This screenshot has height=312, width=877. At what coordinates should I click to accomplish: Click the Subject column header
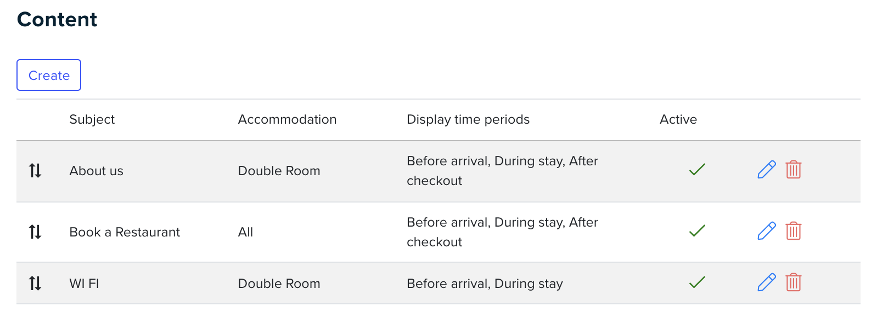click(92, 119)
